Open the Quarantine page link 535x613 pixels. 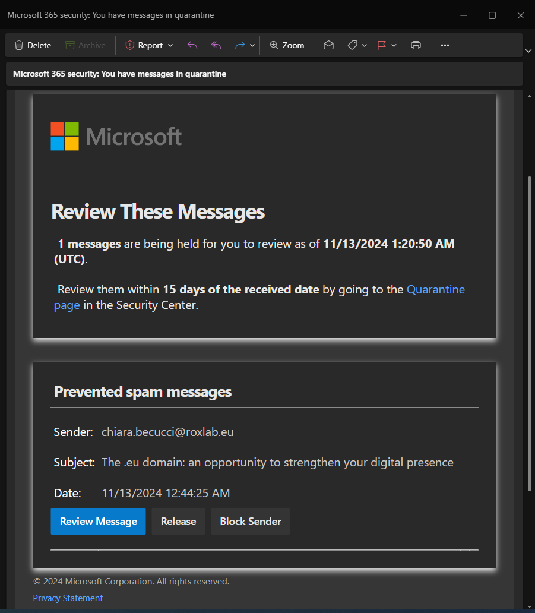click(x=436, y=289)
